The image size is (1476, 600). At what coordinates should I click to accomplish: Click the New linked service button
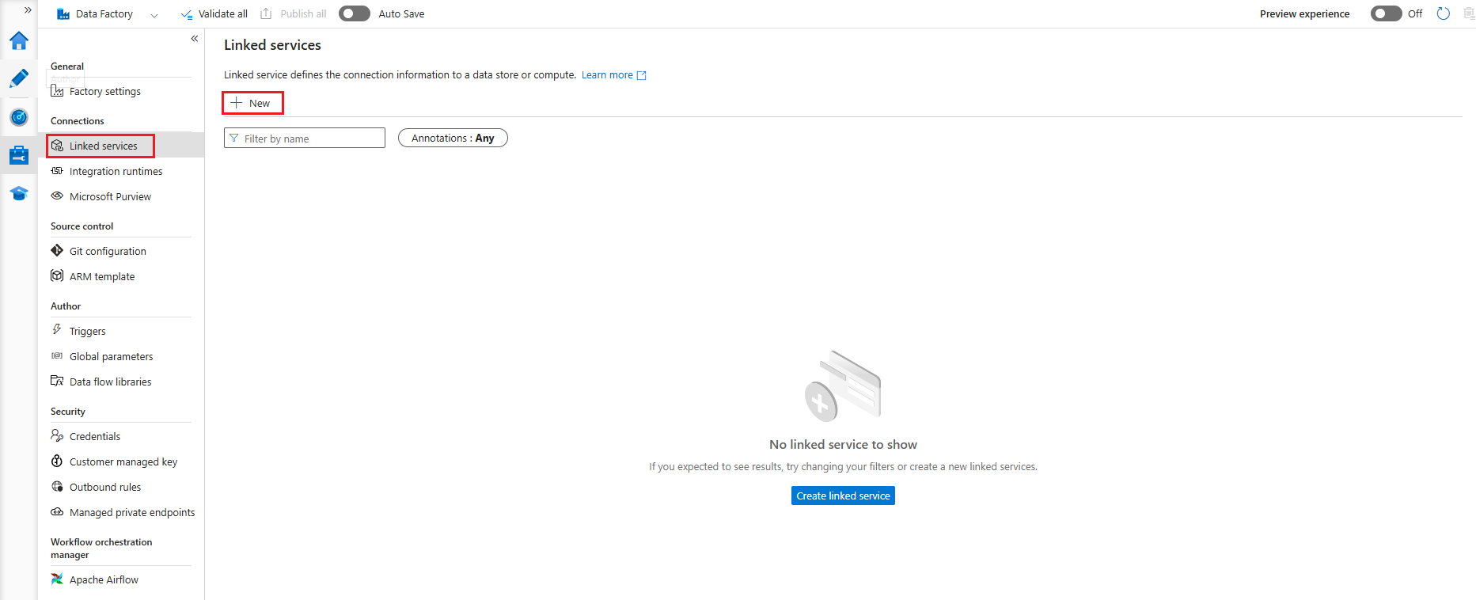click(x=252, y=103)
